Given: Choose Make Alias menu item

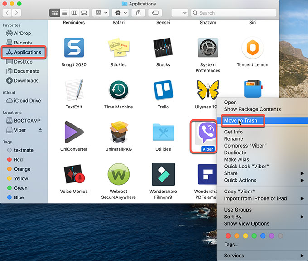Looking at the screenshot, I should [262, 159].
